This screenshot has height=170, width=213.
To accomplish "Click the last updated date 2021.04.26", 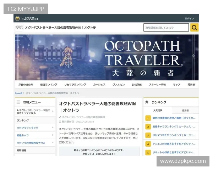I will (x=85, y=122).
